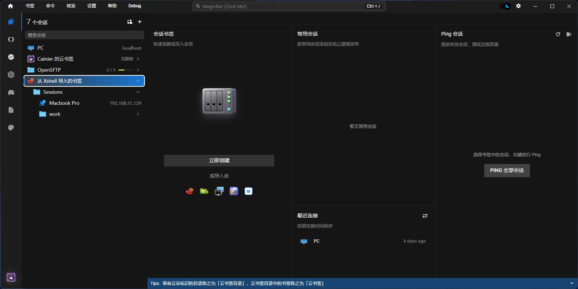578x289 pixels.
Task: Go to the home icon in the title bar
Action: click(10, 6)
